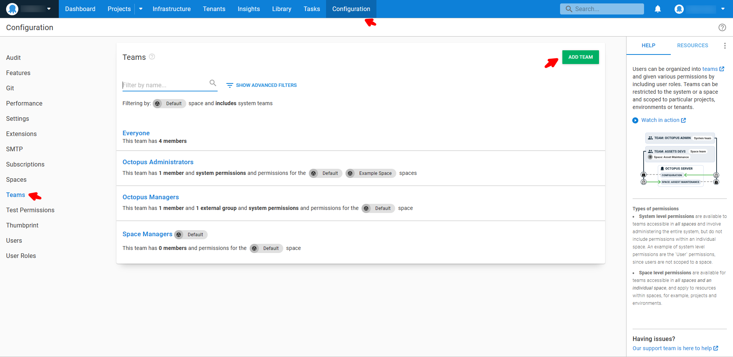Image resolution: width=733 pixels, height=357 pixels.
Task: Open the teams documentation link
Action: tap(710, 69)
